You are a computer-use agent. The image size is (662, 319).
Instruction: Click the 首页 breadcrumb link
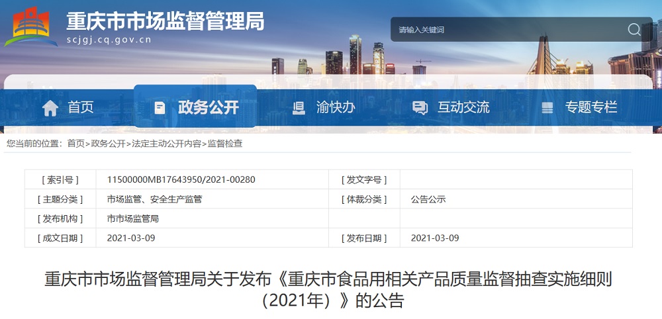pos(76,144)
